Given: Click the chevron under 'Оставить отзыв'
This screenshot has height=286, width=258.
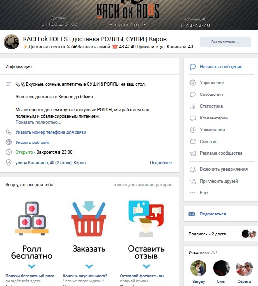Looking at the screenshot, I should click(x=146, y=267).
